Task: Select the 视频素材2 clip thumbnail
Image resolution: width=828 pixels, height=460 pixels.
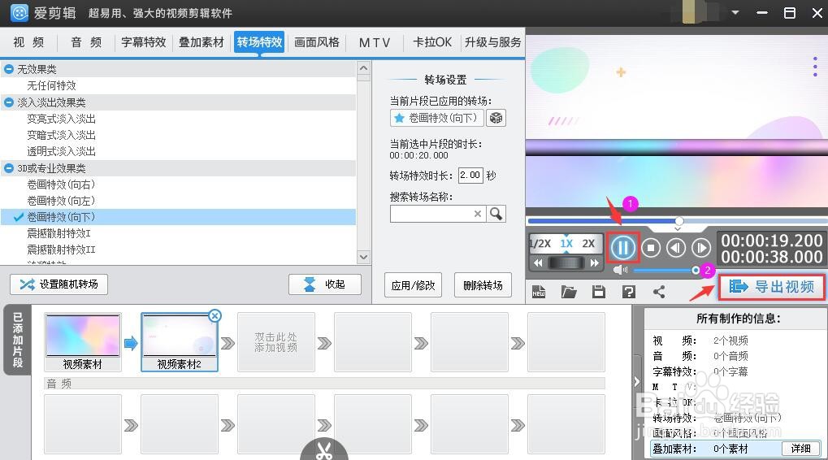Action: 180,341
